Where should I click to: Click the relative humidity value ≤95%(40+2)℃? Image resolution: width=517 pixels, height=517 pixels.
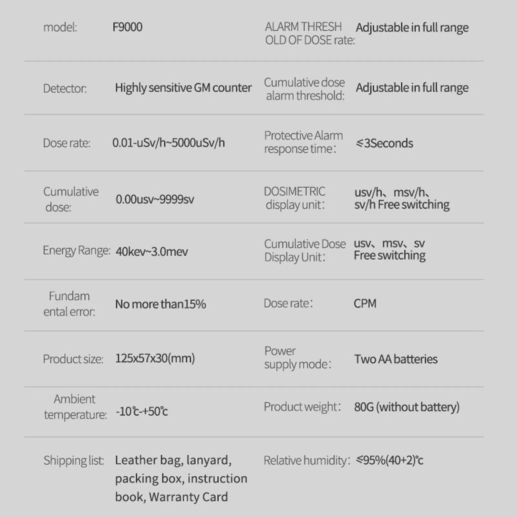389,460
